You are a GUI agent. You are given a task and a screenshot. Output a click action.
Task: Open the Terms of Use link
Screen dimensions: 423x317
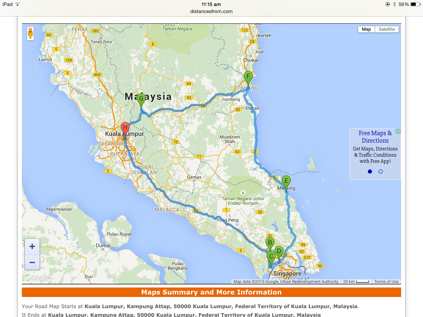[x=386, y=281]
